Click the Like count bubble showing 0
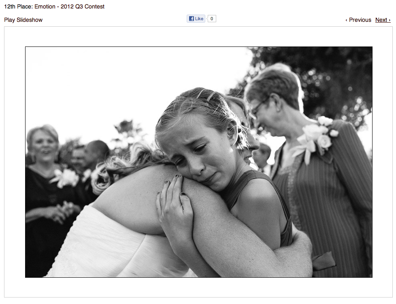 pos(212,19)
